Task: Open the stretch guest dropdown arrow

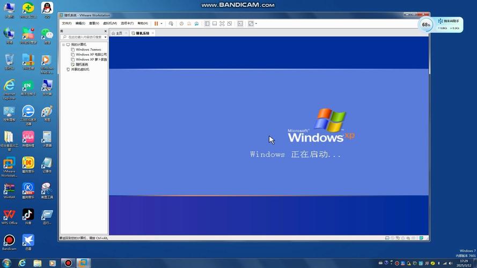Action: click(x=256, y=24)
